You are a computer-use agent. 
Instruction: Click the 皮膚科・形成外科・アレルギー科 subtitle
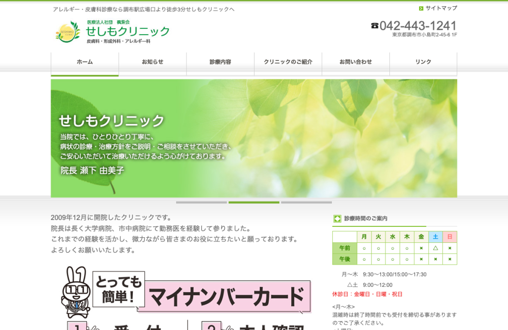coord(119,42)
